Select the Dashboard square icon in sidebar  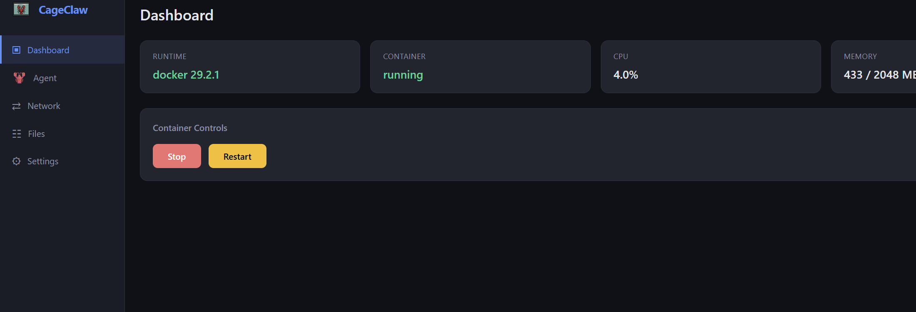(x=16, y=50)
